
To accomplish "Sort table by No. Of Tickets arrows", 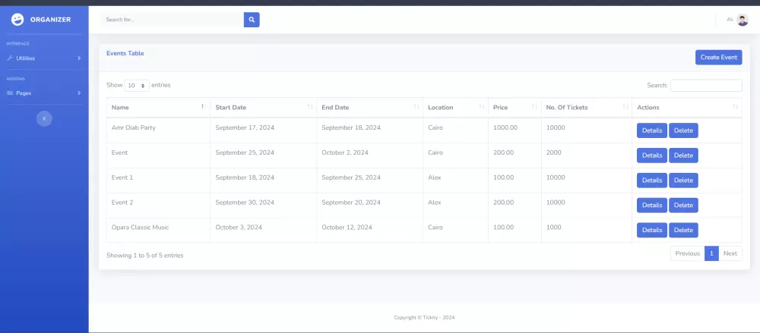I will click(x=625, y=106).
